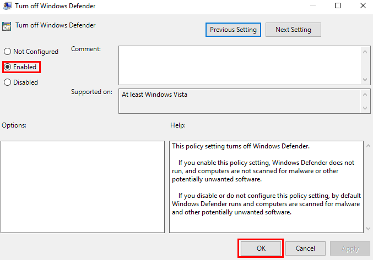Minimize the policy setting window
The height and width of the screenshot is (260, 373).
[x=313, y=5]
